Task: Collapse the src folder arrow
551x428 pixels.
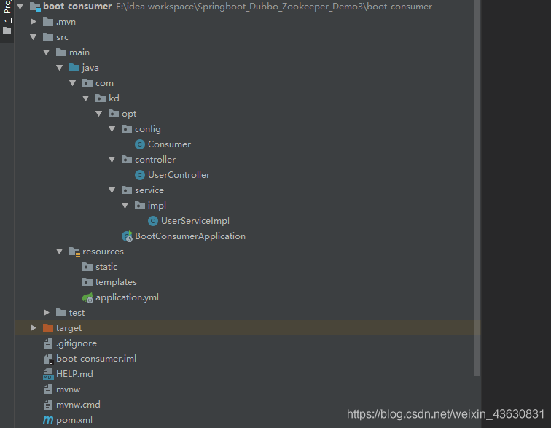Action: [34, 37]
